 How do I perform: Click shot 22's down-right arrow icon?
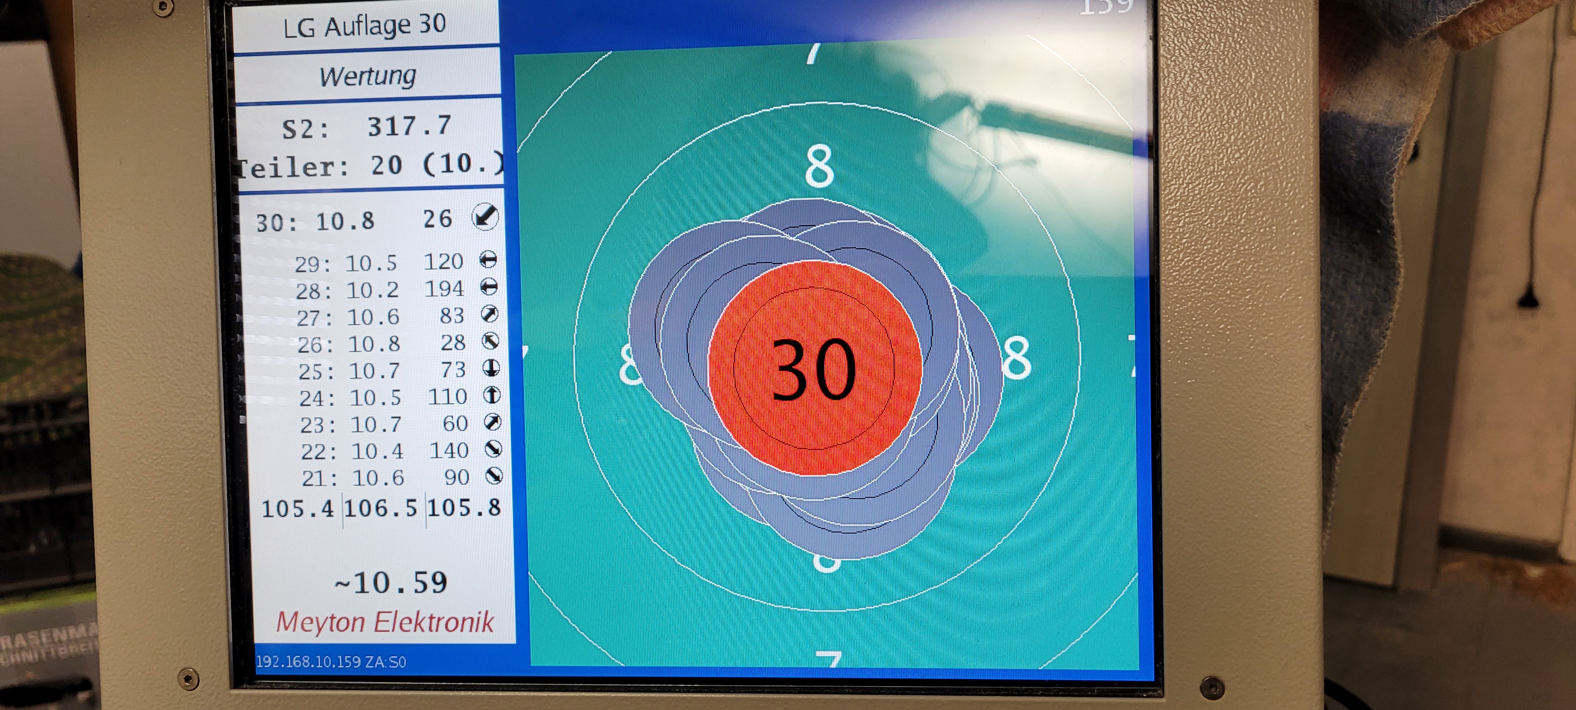click(x=493, y=449)
